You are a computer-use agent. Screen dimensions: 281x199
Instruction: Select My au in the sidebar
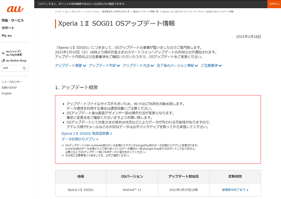[7, 35]
